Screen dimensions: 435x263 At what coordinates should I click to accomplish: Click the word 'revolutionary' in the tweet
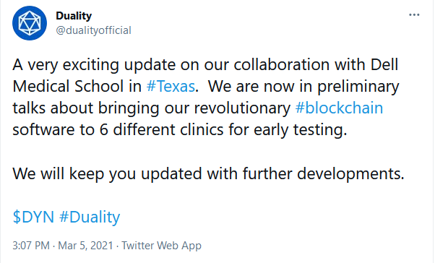point(242,108)
